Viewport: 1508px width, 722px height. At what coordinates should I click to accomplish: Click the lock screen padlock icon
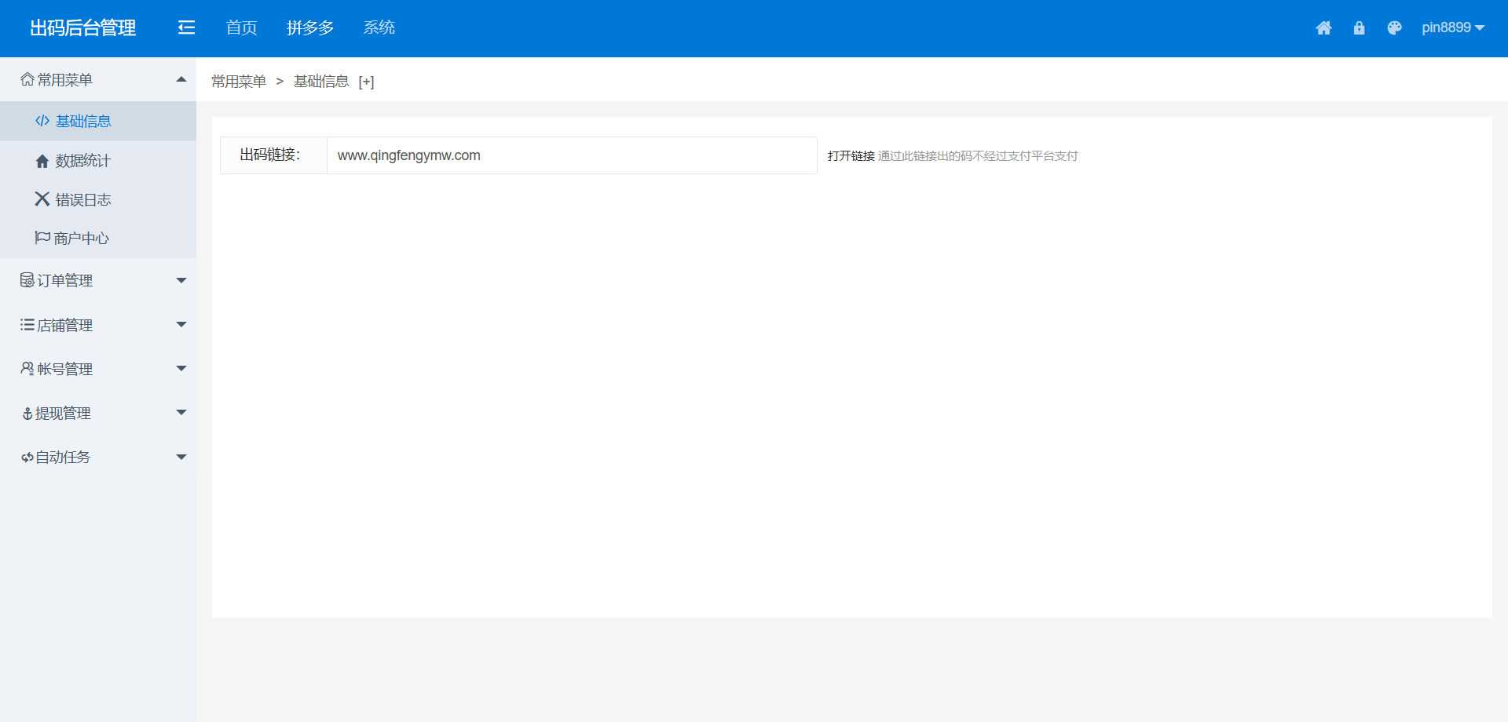(x=1359, y=28)
